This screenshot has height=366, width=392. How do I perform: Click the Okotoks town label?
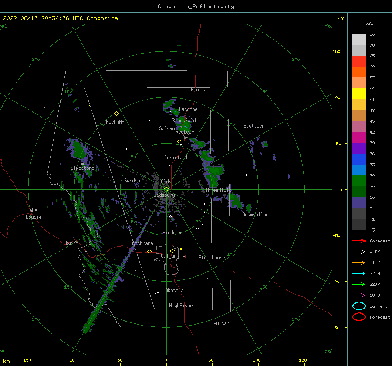pos(174,290)
